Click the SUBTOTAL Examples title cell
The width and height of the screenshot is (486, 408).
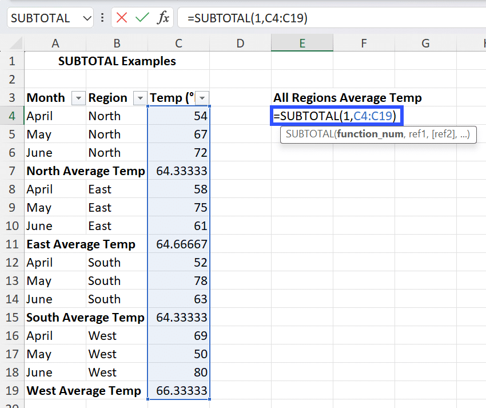click(x=117, y=61)
